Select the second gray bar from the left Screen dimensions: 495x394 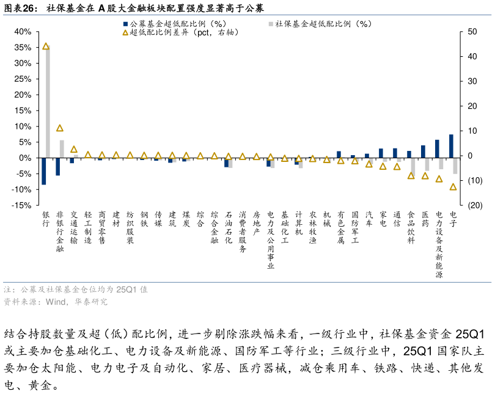coord(62,148)
